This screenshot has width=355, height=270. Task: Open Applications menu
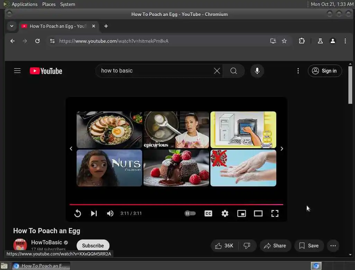click(25, 4)
